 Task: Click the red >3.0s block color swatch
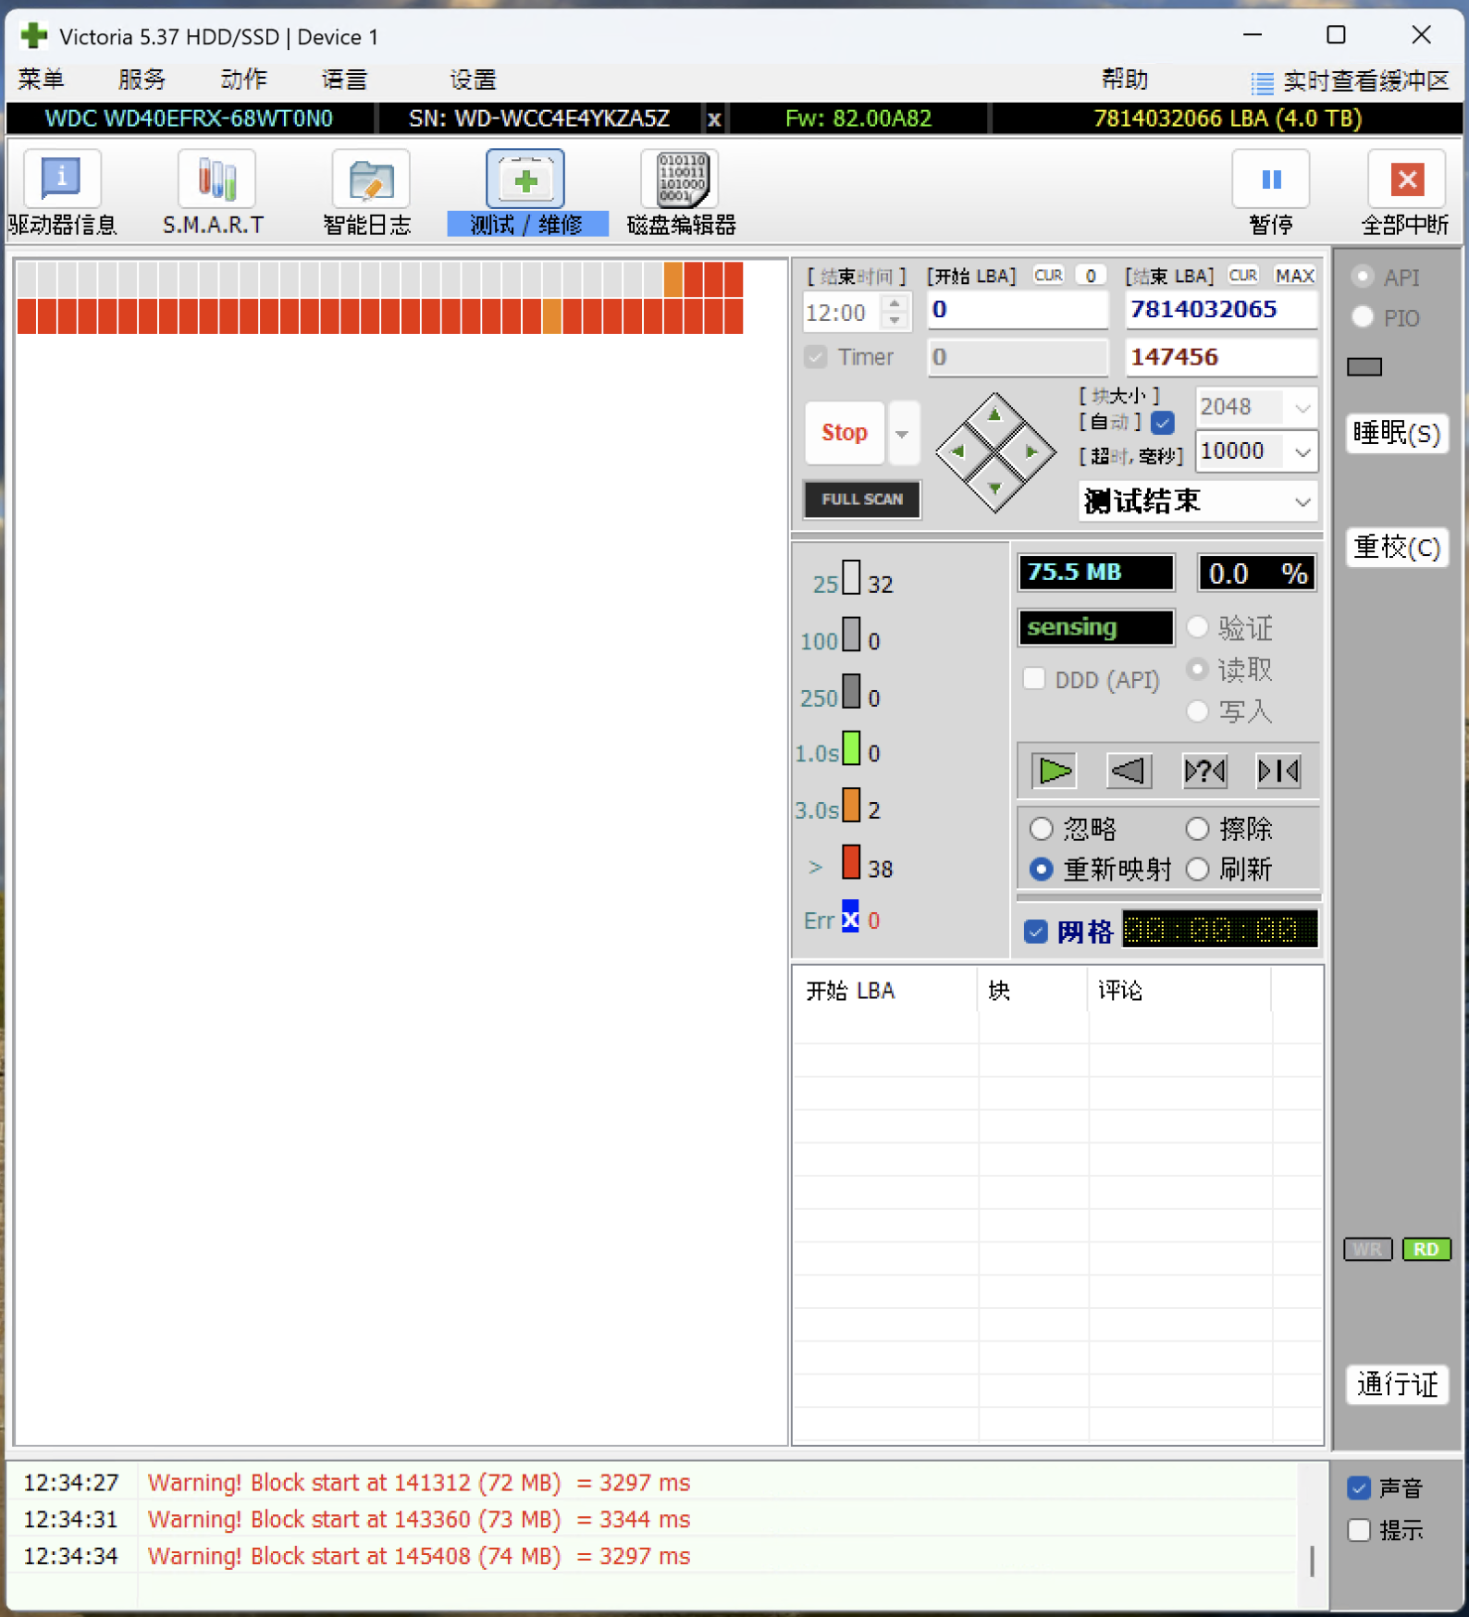[x=851, y=862]
